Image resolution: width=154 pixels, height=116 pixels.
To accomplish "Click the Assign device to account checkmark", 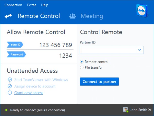I will pyautogui.click(x=10, y=86).
